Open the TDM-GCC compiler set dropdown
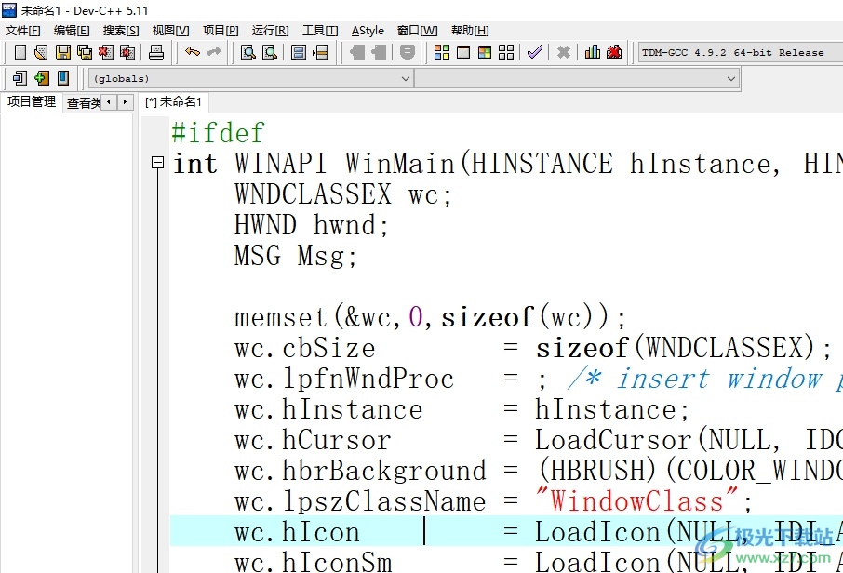This screenshot has height=573, width=843. [x=741, y=53]
